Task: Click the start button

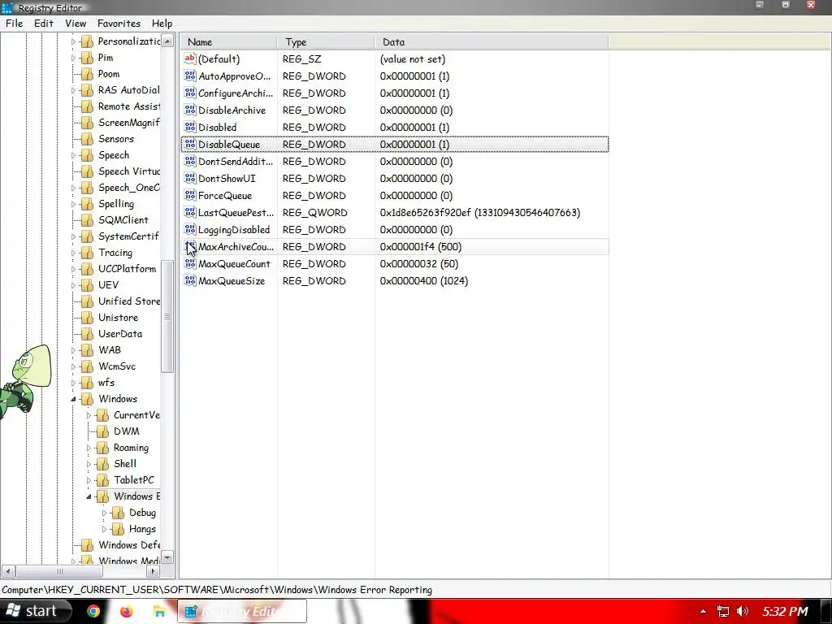Action: [35, 611]
